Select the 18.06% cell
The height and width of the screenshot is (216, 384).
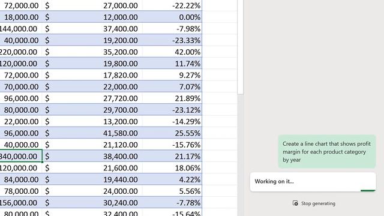point(172,168)
